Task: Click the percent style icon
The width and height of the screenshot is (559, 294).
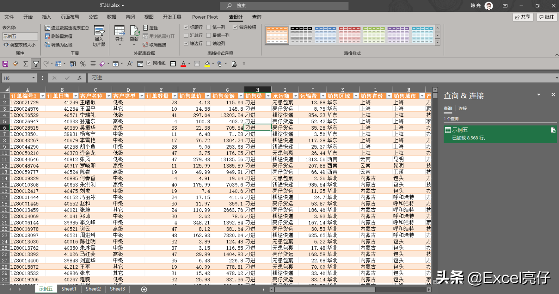Action: tap(83, 64)
